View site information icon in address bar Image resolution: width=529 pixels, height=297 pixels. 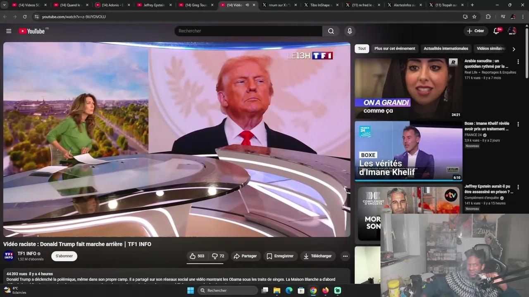36,16
